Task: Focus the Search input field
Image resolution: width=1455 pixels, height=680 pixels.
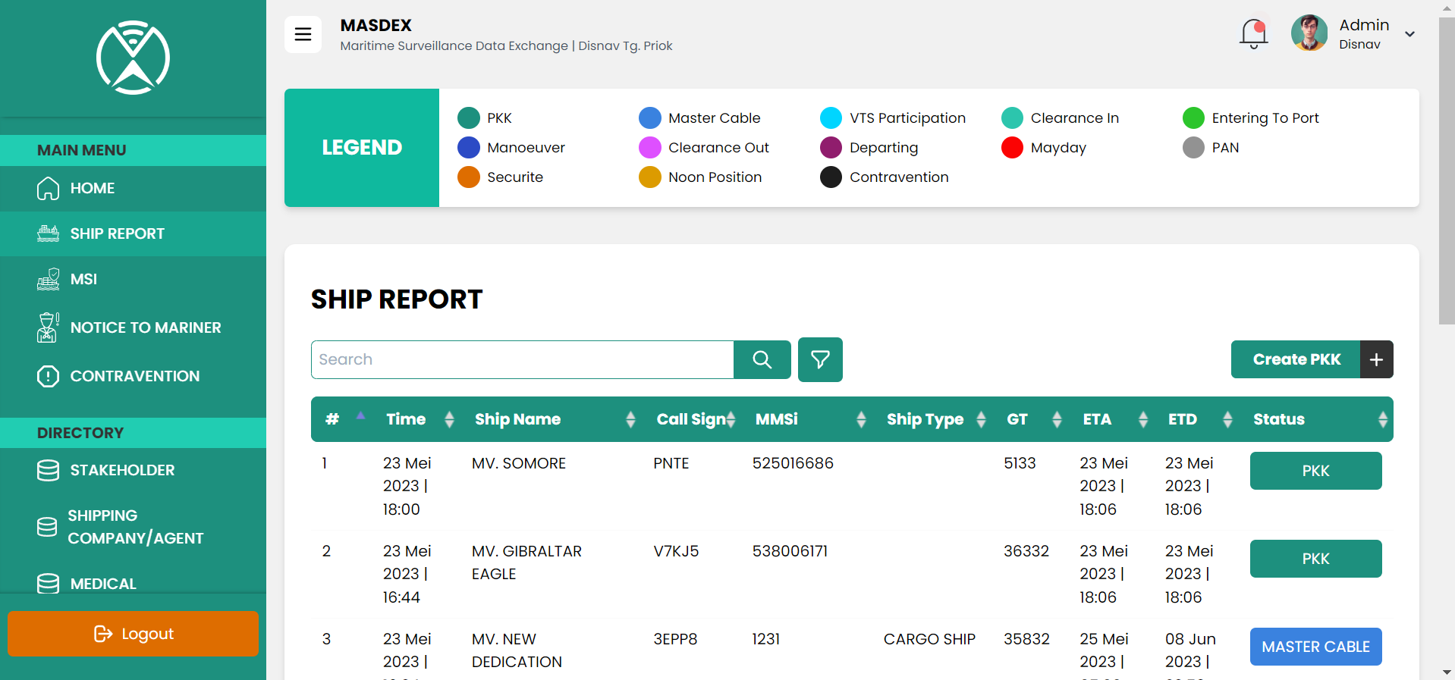Action: pyautogui.click(x=523, y=359)
